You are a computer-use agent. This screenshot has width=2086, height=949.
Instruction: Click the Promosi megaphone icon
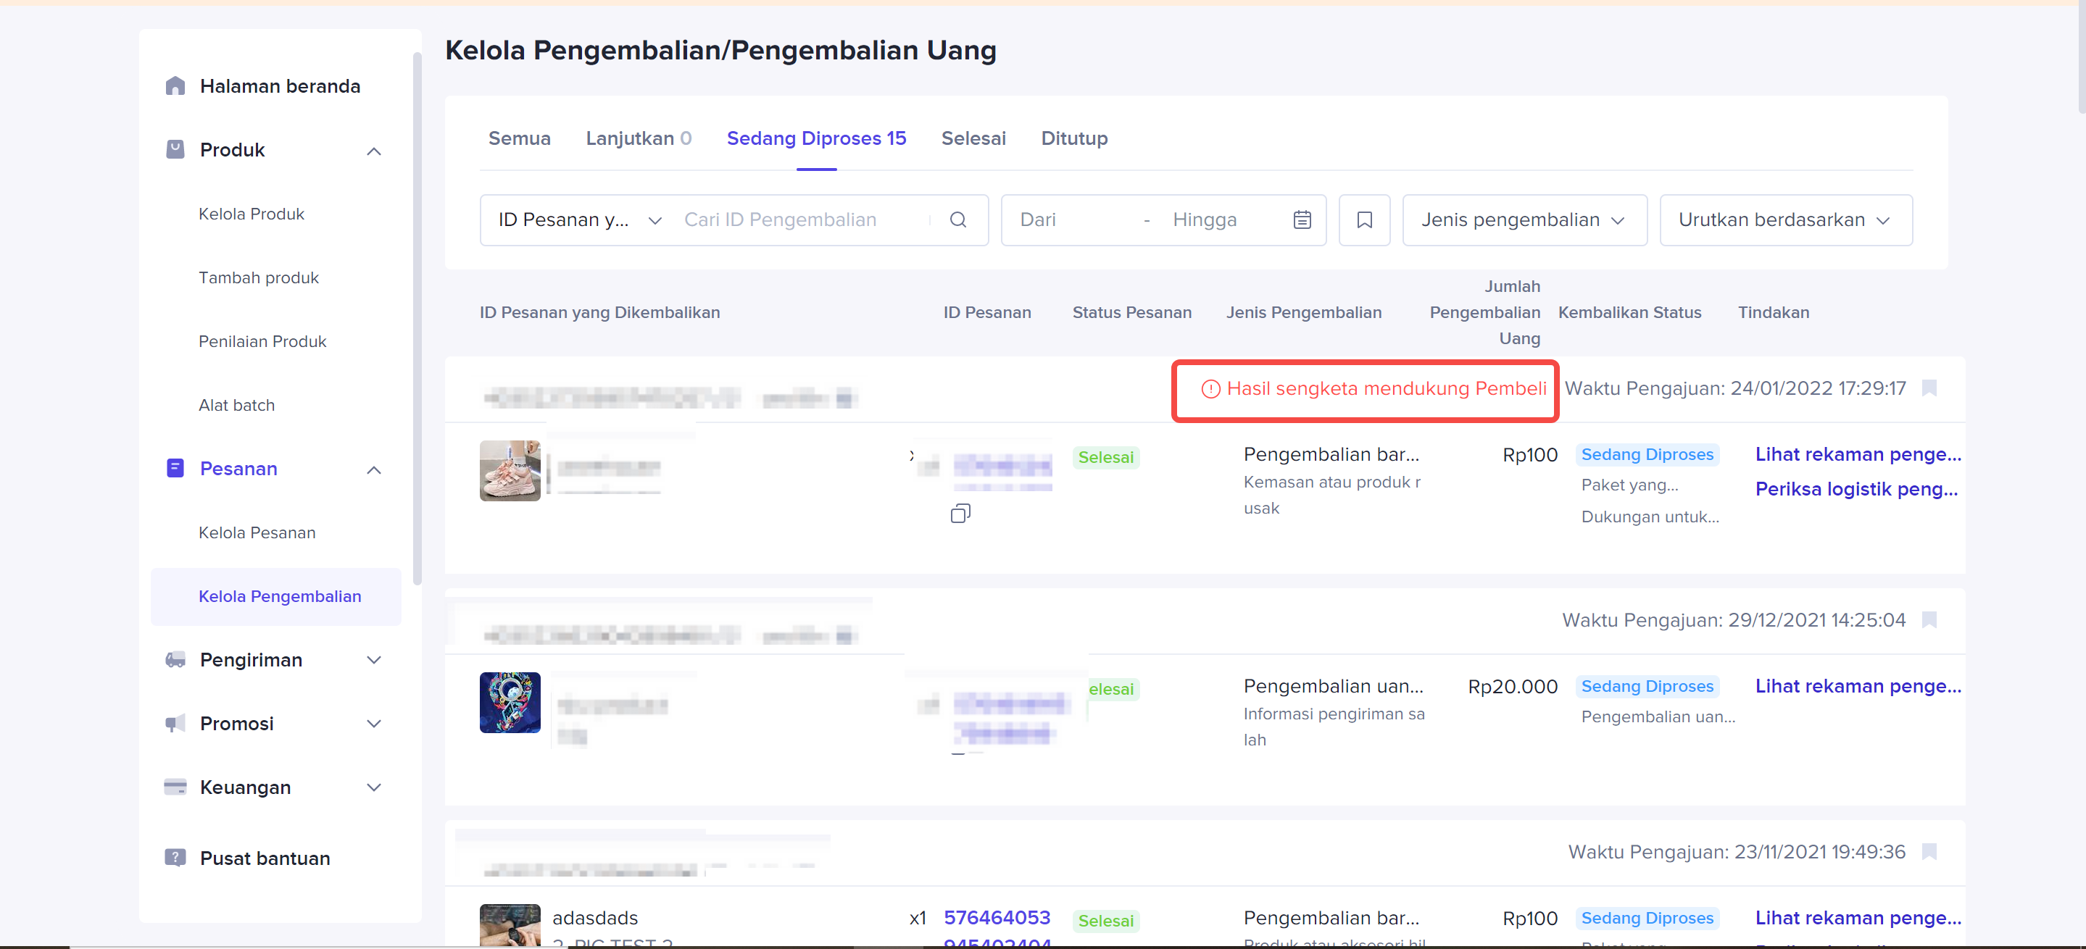coord(175,723)
